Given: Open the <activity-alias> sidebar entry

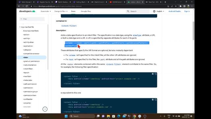Looking at the screenshot, I should click(28, 42).
